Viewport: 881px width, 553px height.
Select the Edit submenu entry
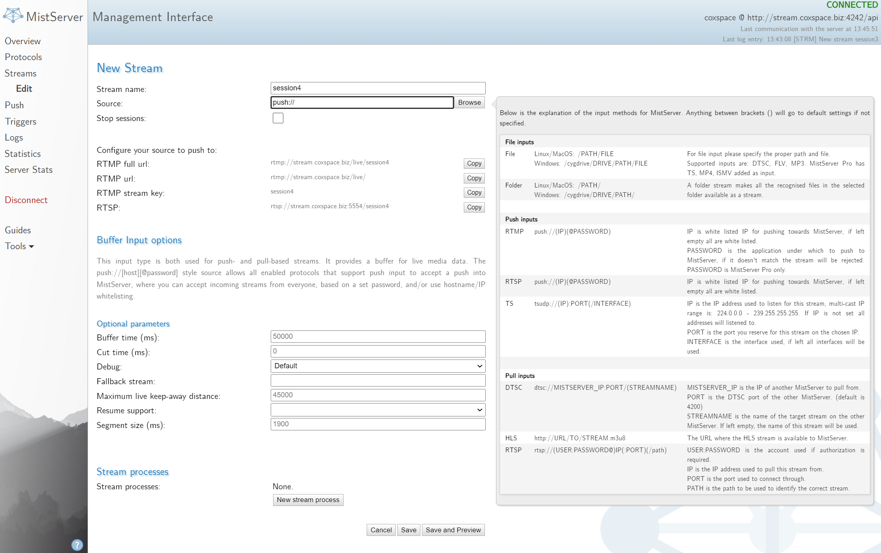pyautogui.click(x=24, y=88)
